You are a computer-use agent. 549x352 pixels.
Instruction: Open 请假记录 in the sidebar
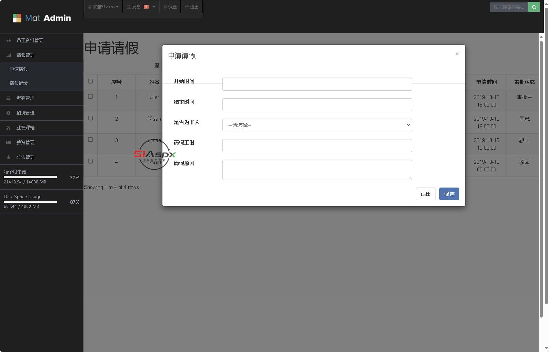[x=19, y=83]
